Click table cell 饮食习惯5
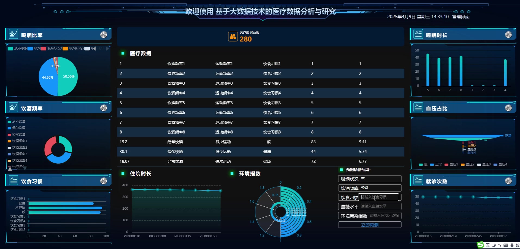The width and height of the screenshot is (520, 249). [x=272, y=103]
